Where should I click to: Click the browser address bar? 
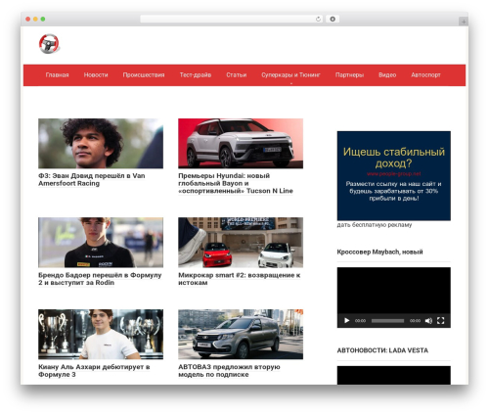[x=232, y=19]
